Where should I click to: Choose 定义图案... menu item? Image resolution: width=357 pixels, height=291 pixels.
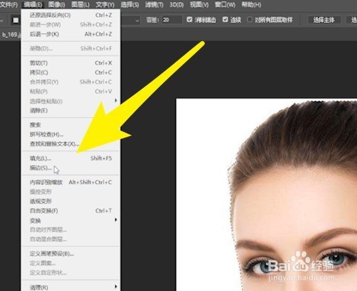[x=71, y=263]
